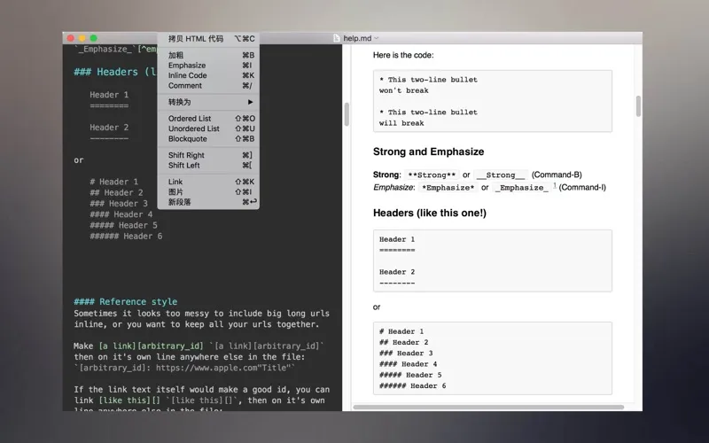The height and width of the screenshot is (443, 709).
Task: Choose 拷贝 HTML 代码 menu entry
Action: click(x=208, y=38)
